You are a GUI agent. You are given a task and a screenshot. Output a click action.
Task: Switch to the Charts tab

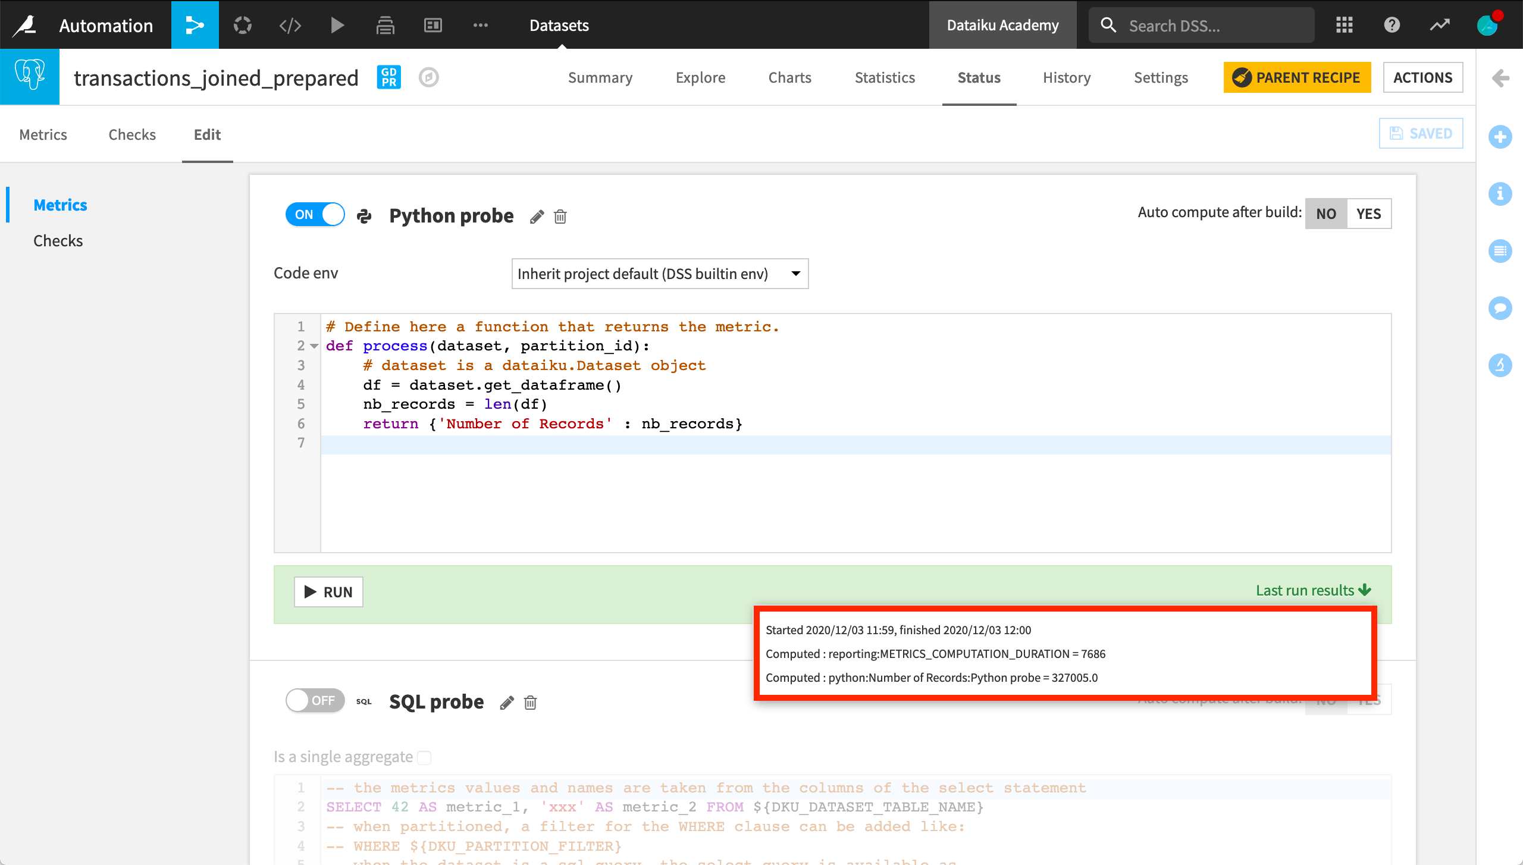click(x=789, y=77)
